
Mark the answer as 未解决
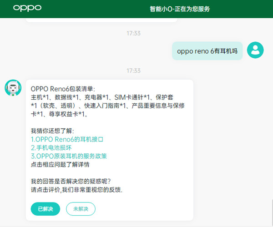tap(81, 209)
